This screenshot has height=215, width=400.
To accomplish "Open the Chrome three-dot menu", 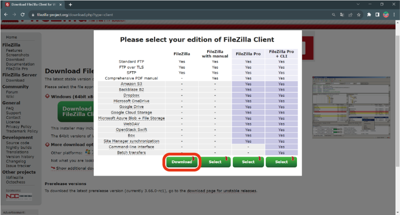I will coord(394,15).
